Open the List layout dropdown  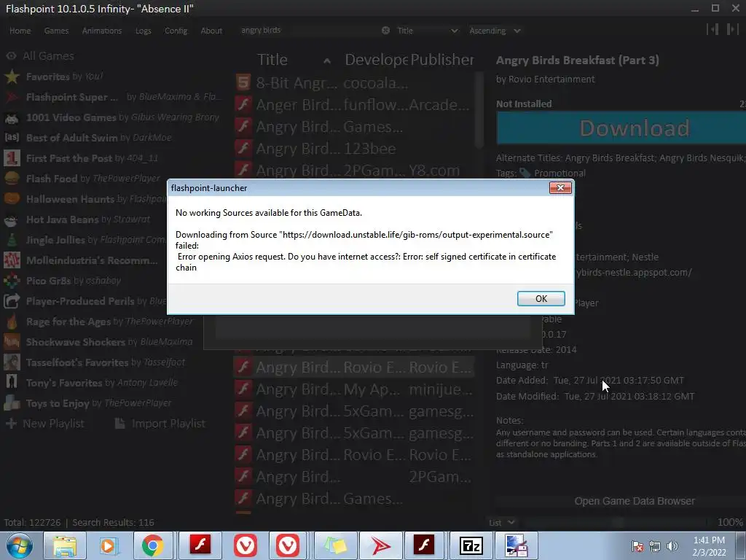coord(502,522)
